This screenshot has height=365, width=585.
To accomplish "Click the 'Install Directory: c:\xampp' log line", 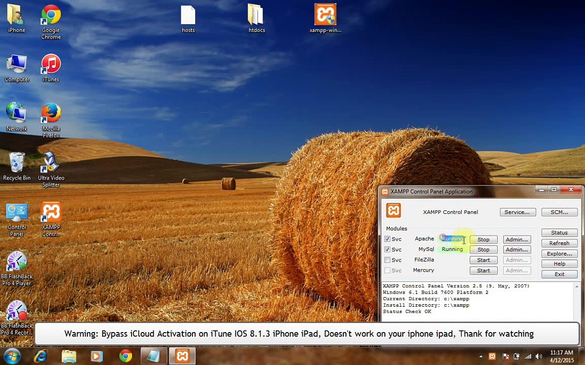I will (x=426, y=305).
